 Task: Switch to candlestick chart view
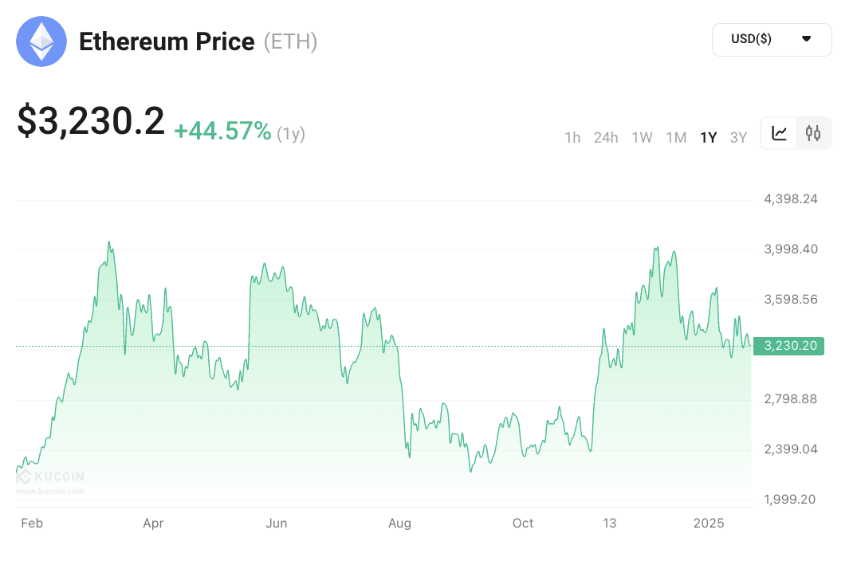pyautogui.click(x=813, y=134)
